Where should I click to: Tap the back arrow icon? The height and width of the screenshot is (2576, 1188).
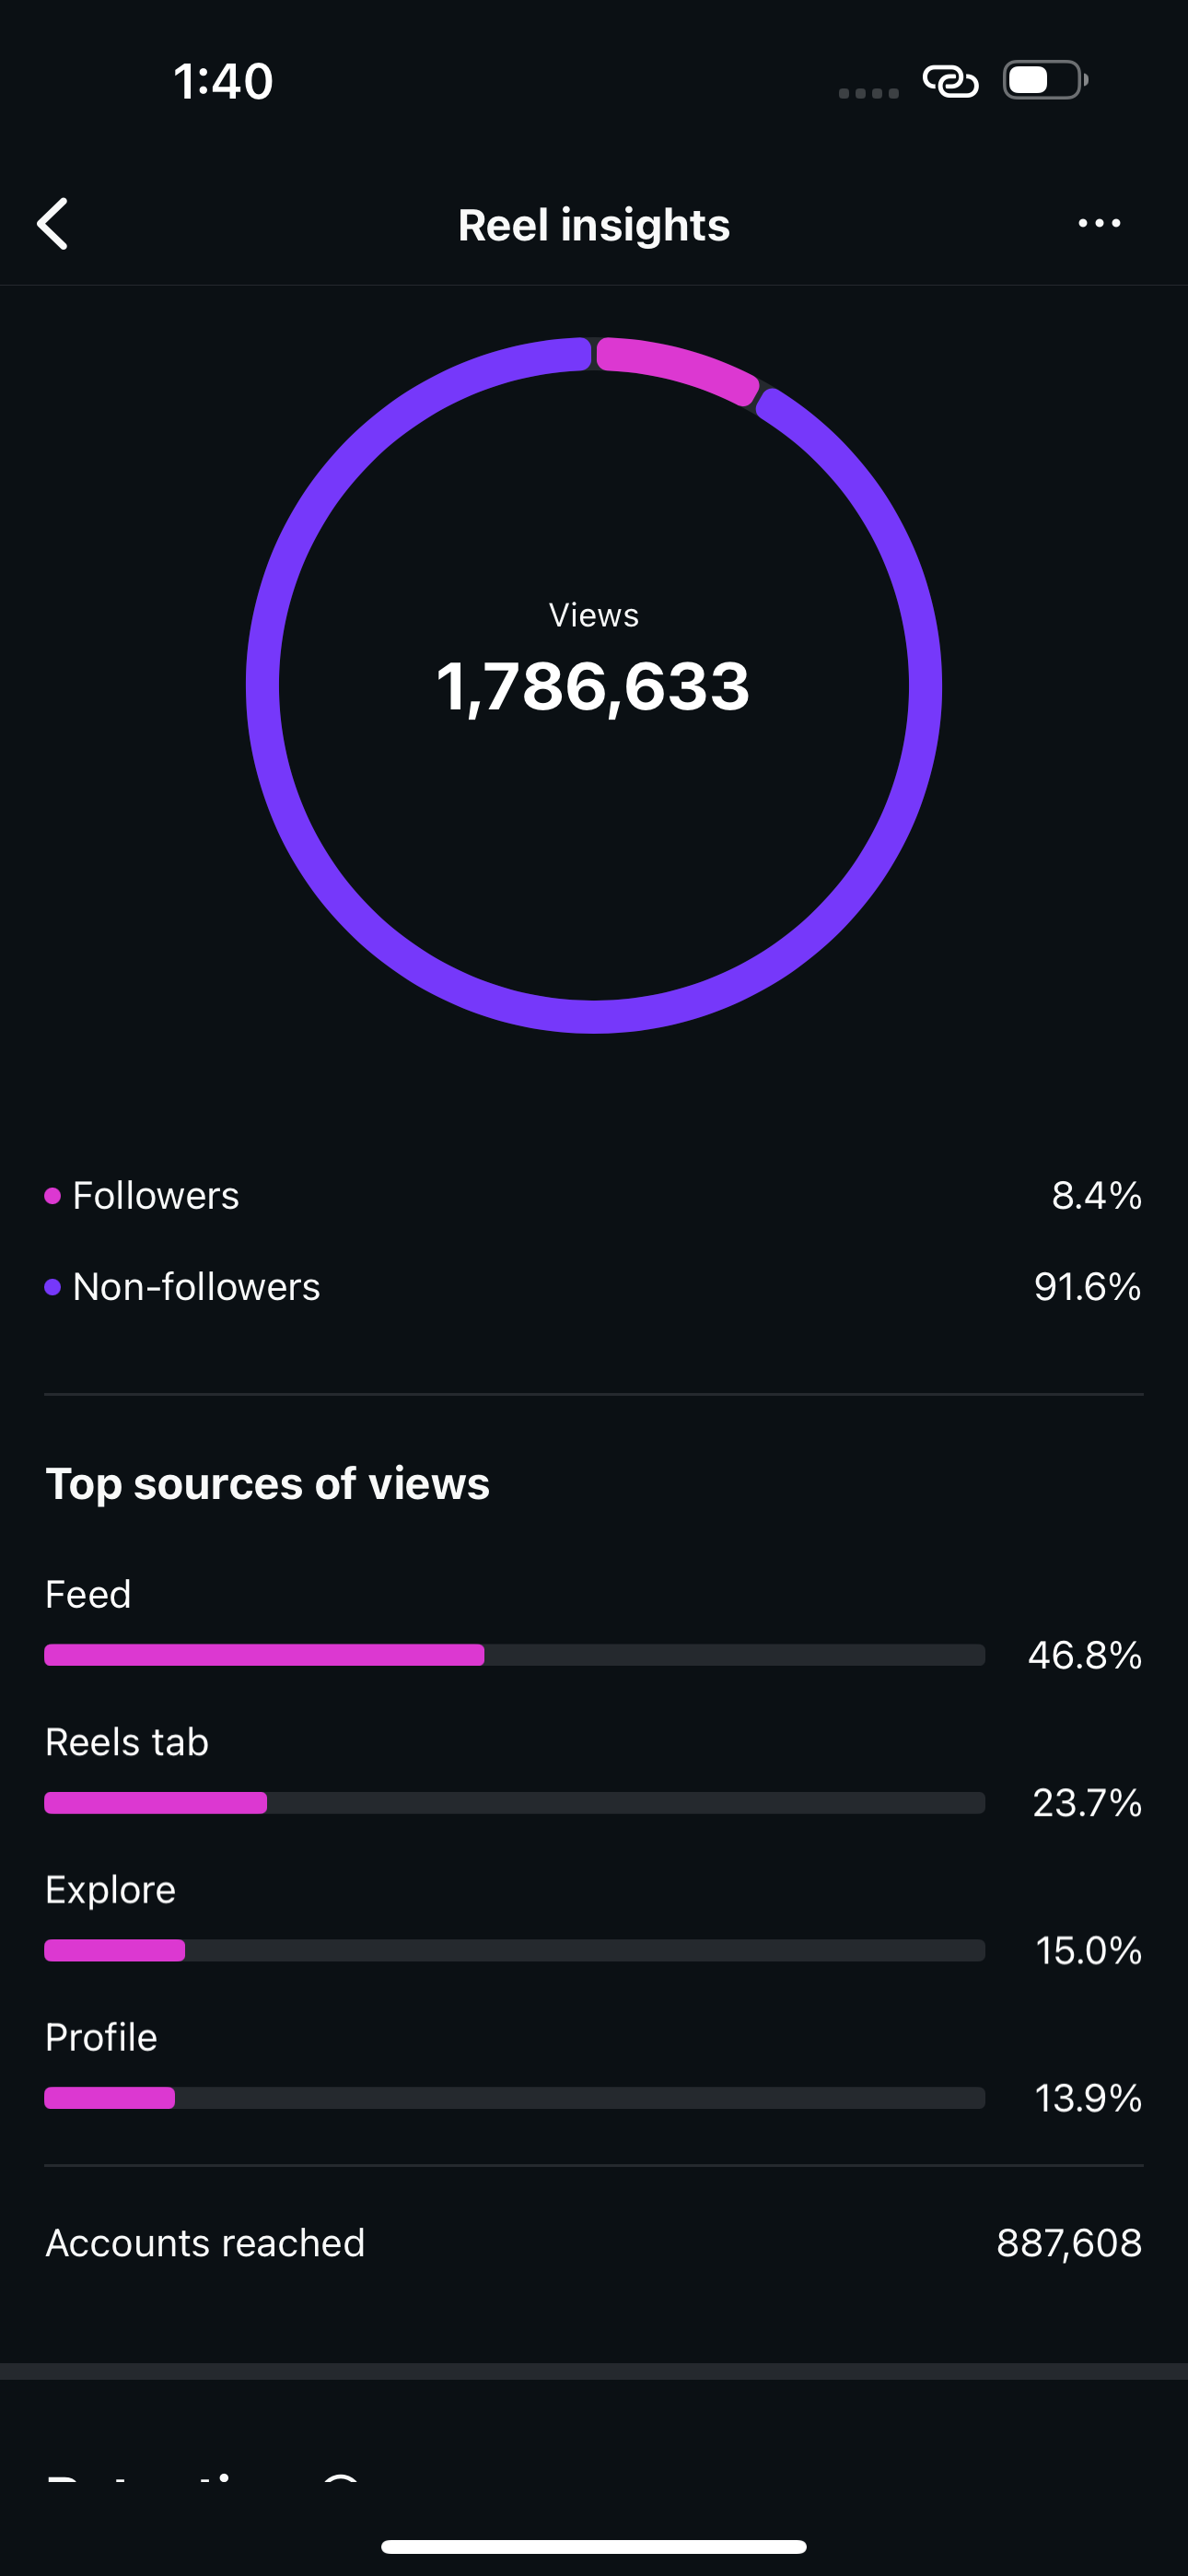click(x=53, y=223)
